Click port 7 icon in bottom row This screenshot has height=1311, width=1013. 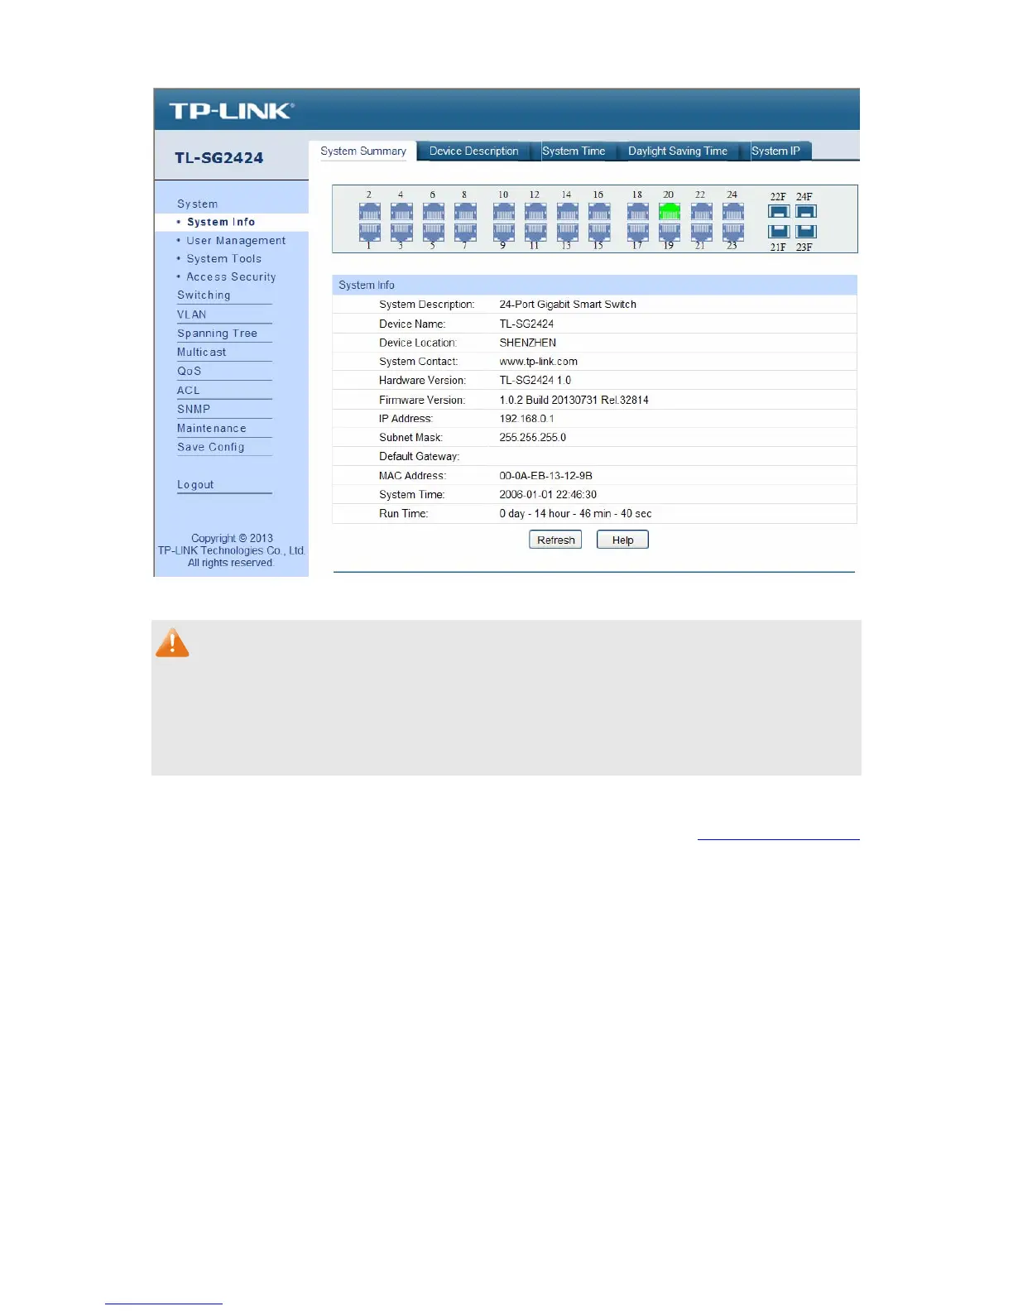pos(465,232)
